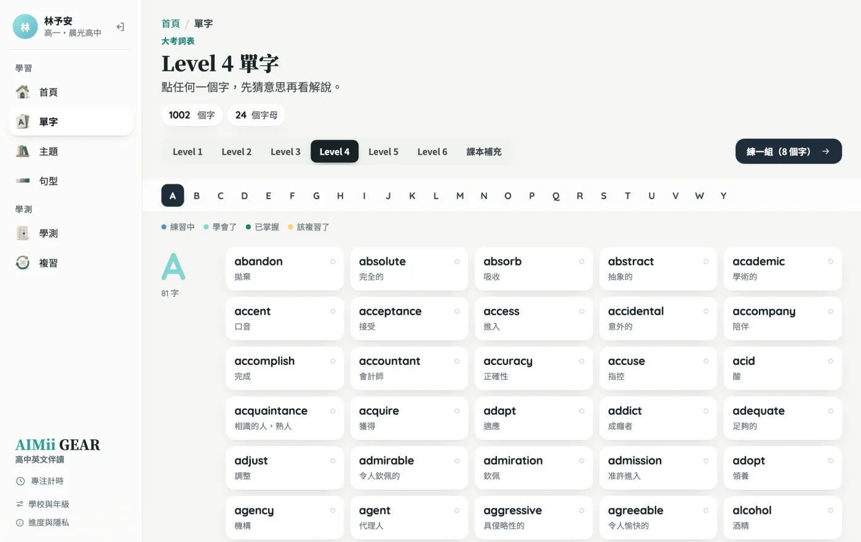Open 學校與年級 settings link
The height and width of the screenshot is (542, 861).
point(42,504)
